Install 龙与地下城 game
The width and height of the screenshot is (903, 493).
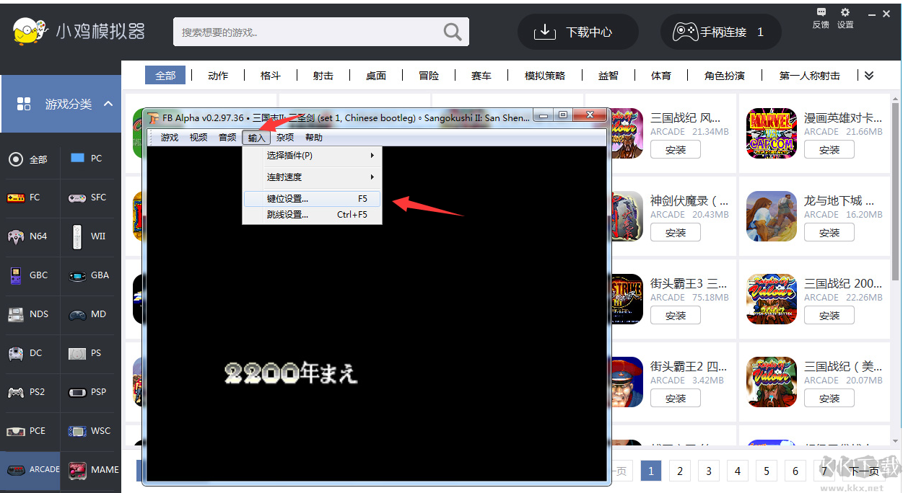(829, 233)
